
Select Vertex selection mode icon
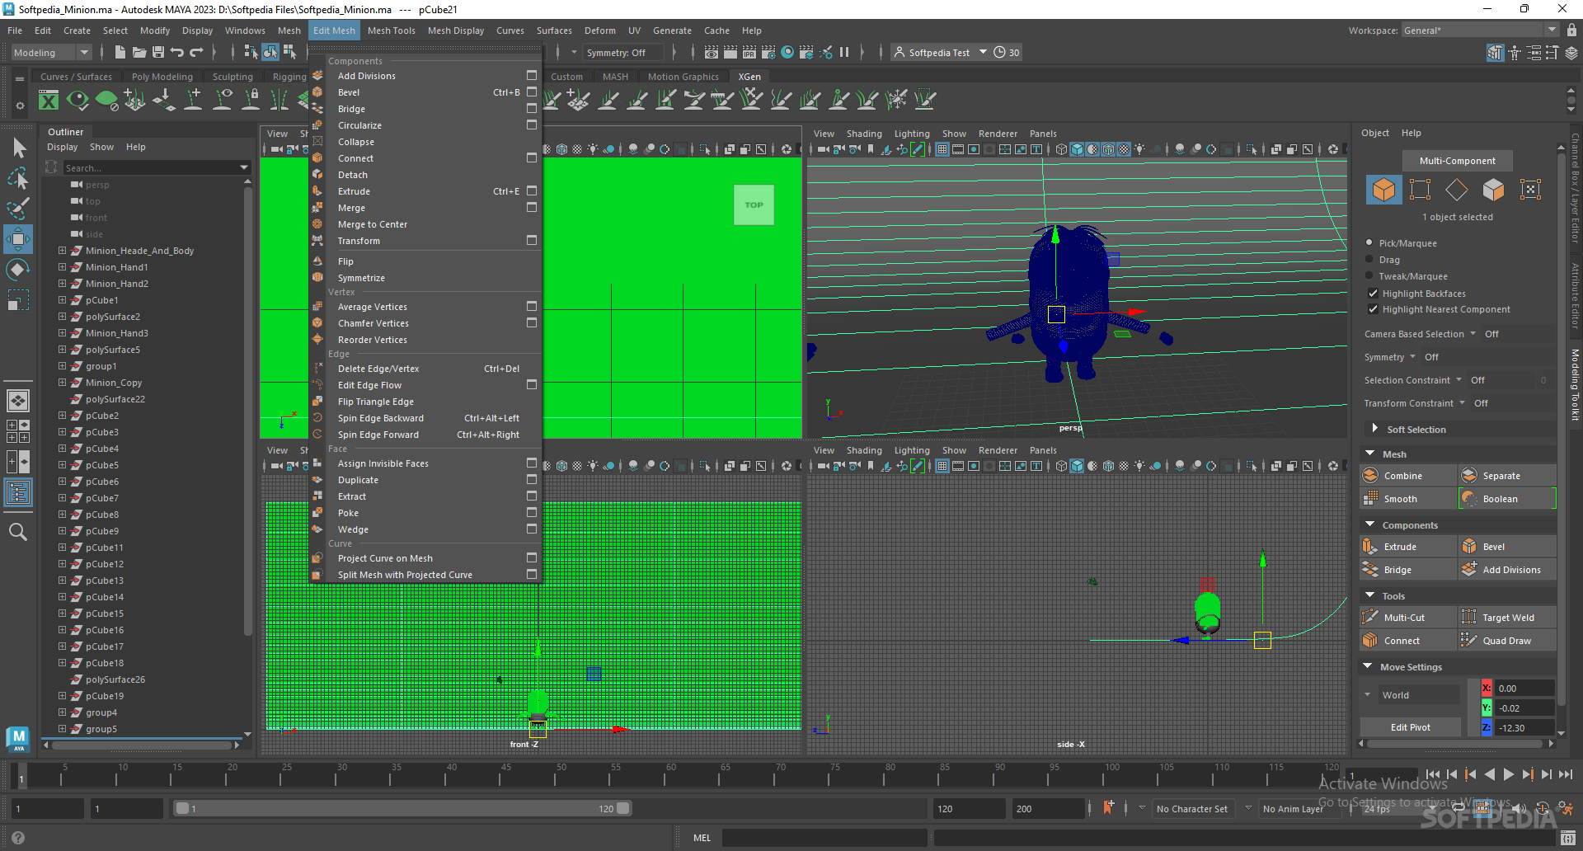[x=1420, y=190]
